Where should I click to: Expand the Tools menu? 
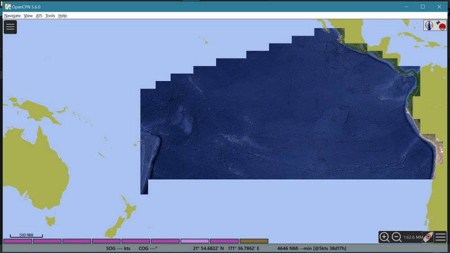(50, 16)
